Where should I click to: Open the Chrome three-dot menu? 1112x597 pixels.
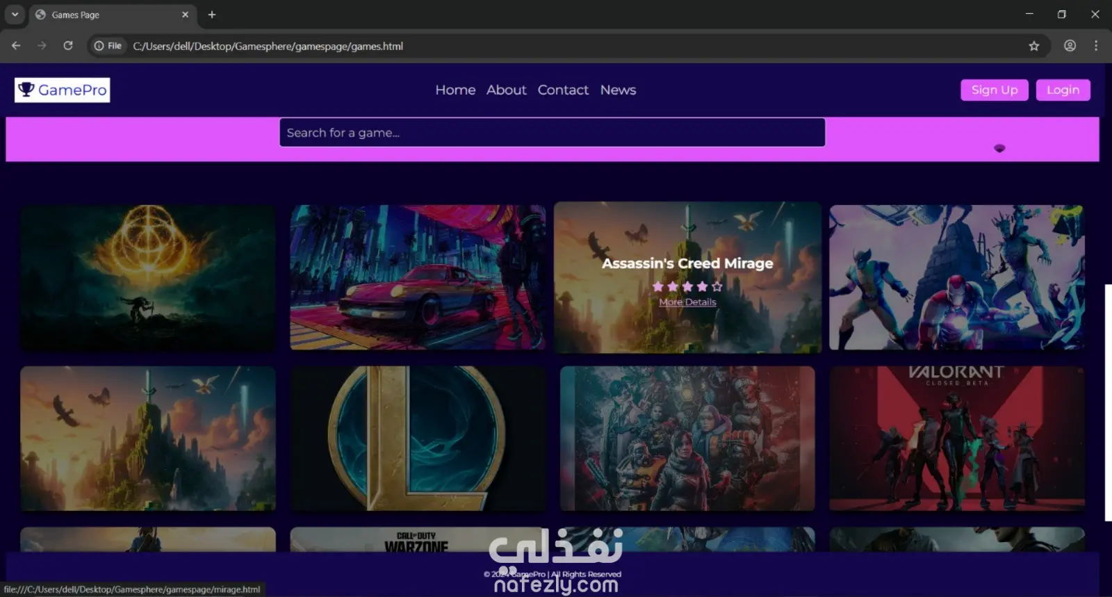[1096, 46]
